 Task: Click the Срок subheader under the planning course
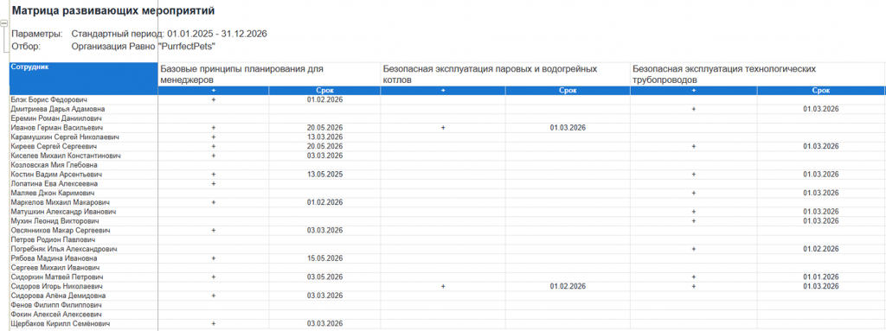325,91
